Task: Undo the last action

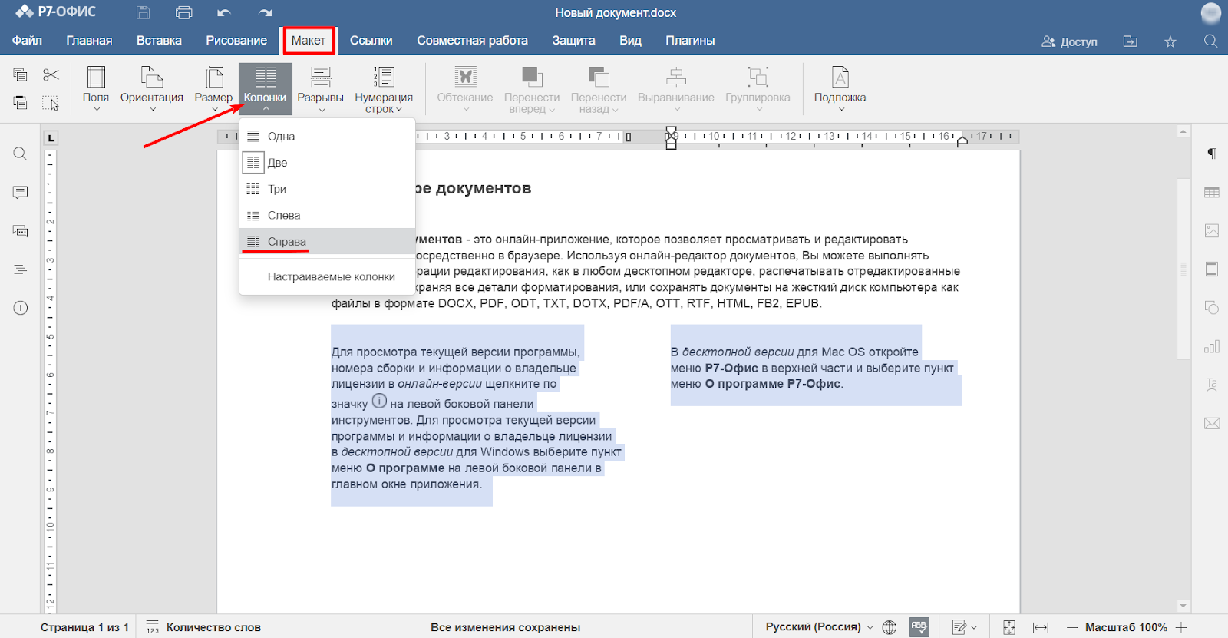Action: [224, 12]
